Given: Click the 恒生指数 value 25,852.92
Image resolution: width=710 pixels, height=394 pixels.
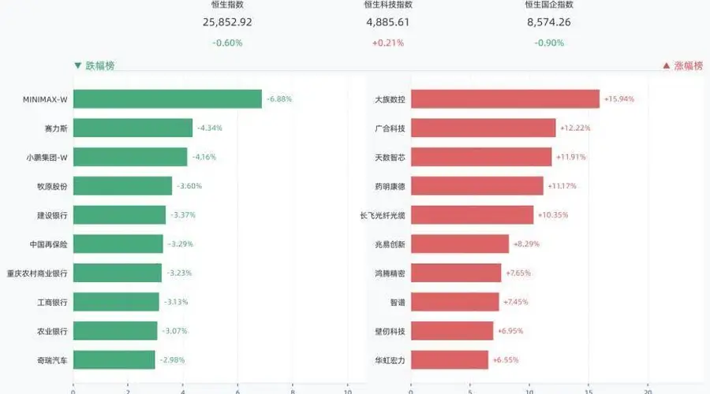Looking at the screenshot, I should tap(227, 22).
